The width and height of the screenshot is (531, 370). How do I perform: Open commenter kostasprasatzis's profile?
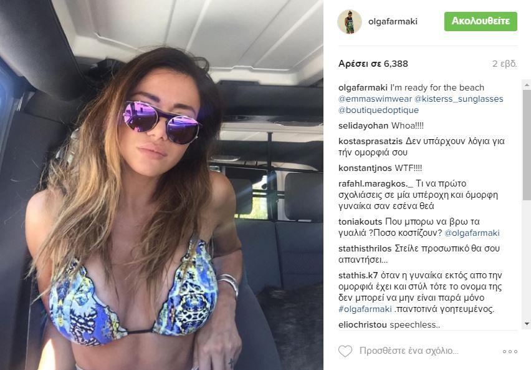tap(370, 141)
